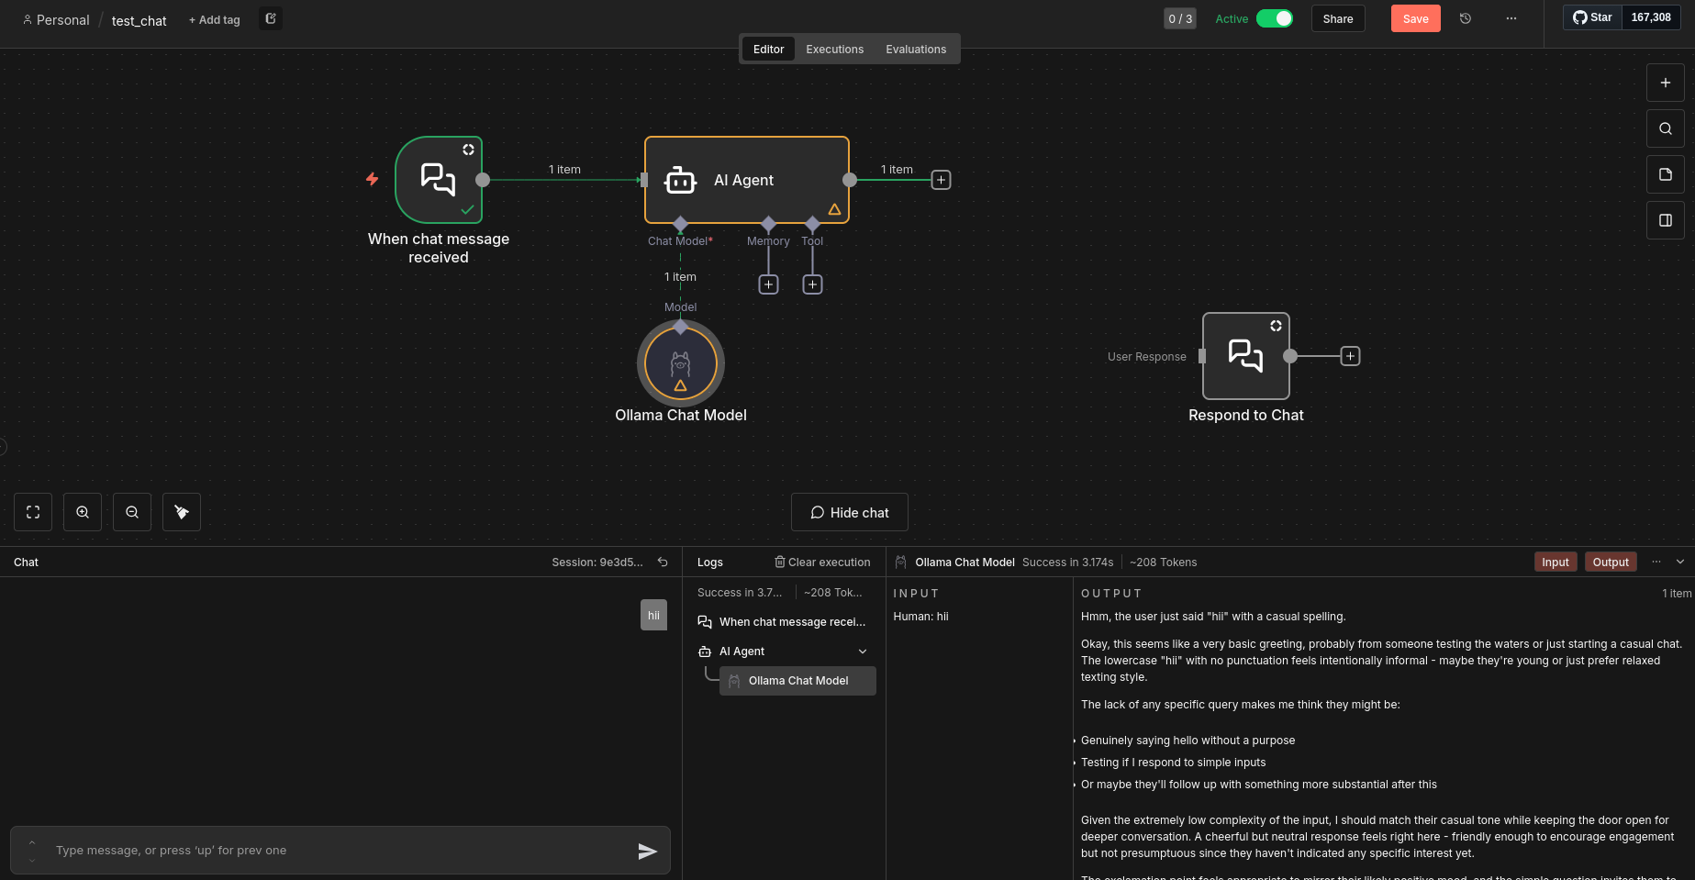Collapse the AI Agent log entry

point(863,652)
